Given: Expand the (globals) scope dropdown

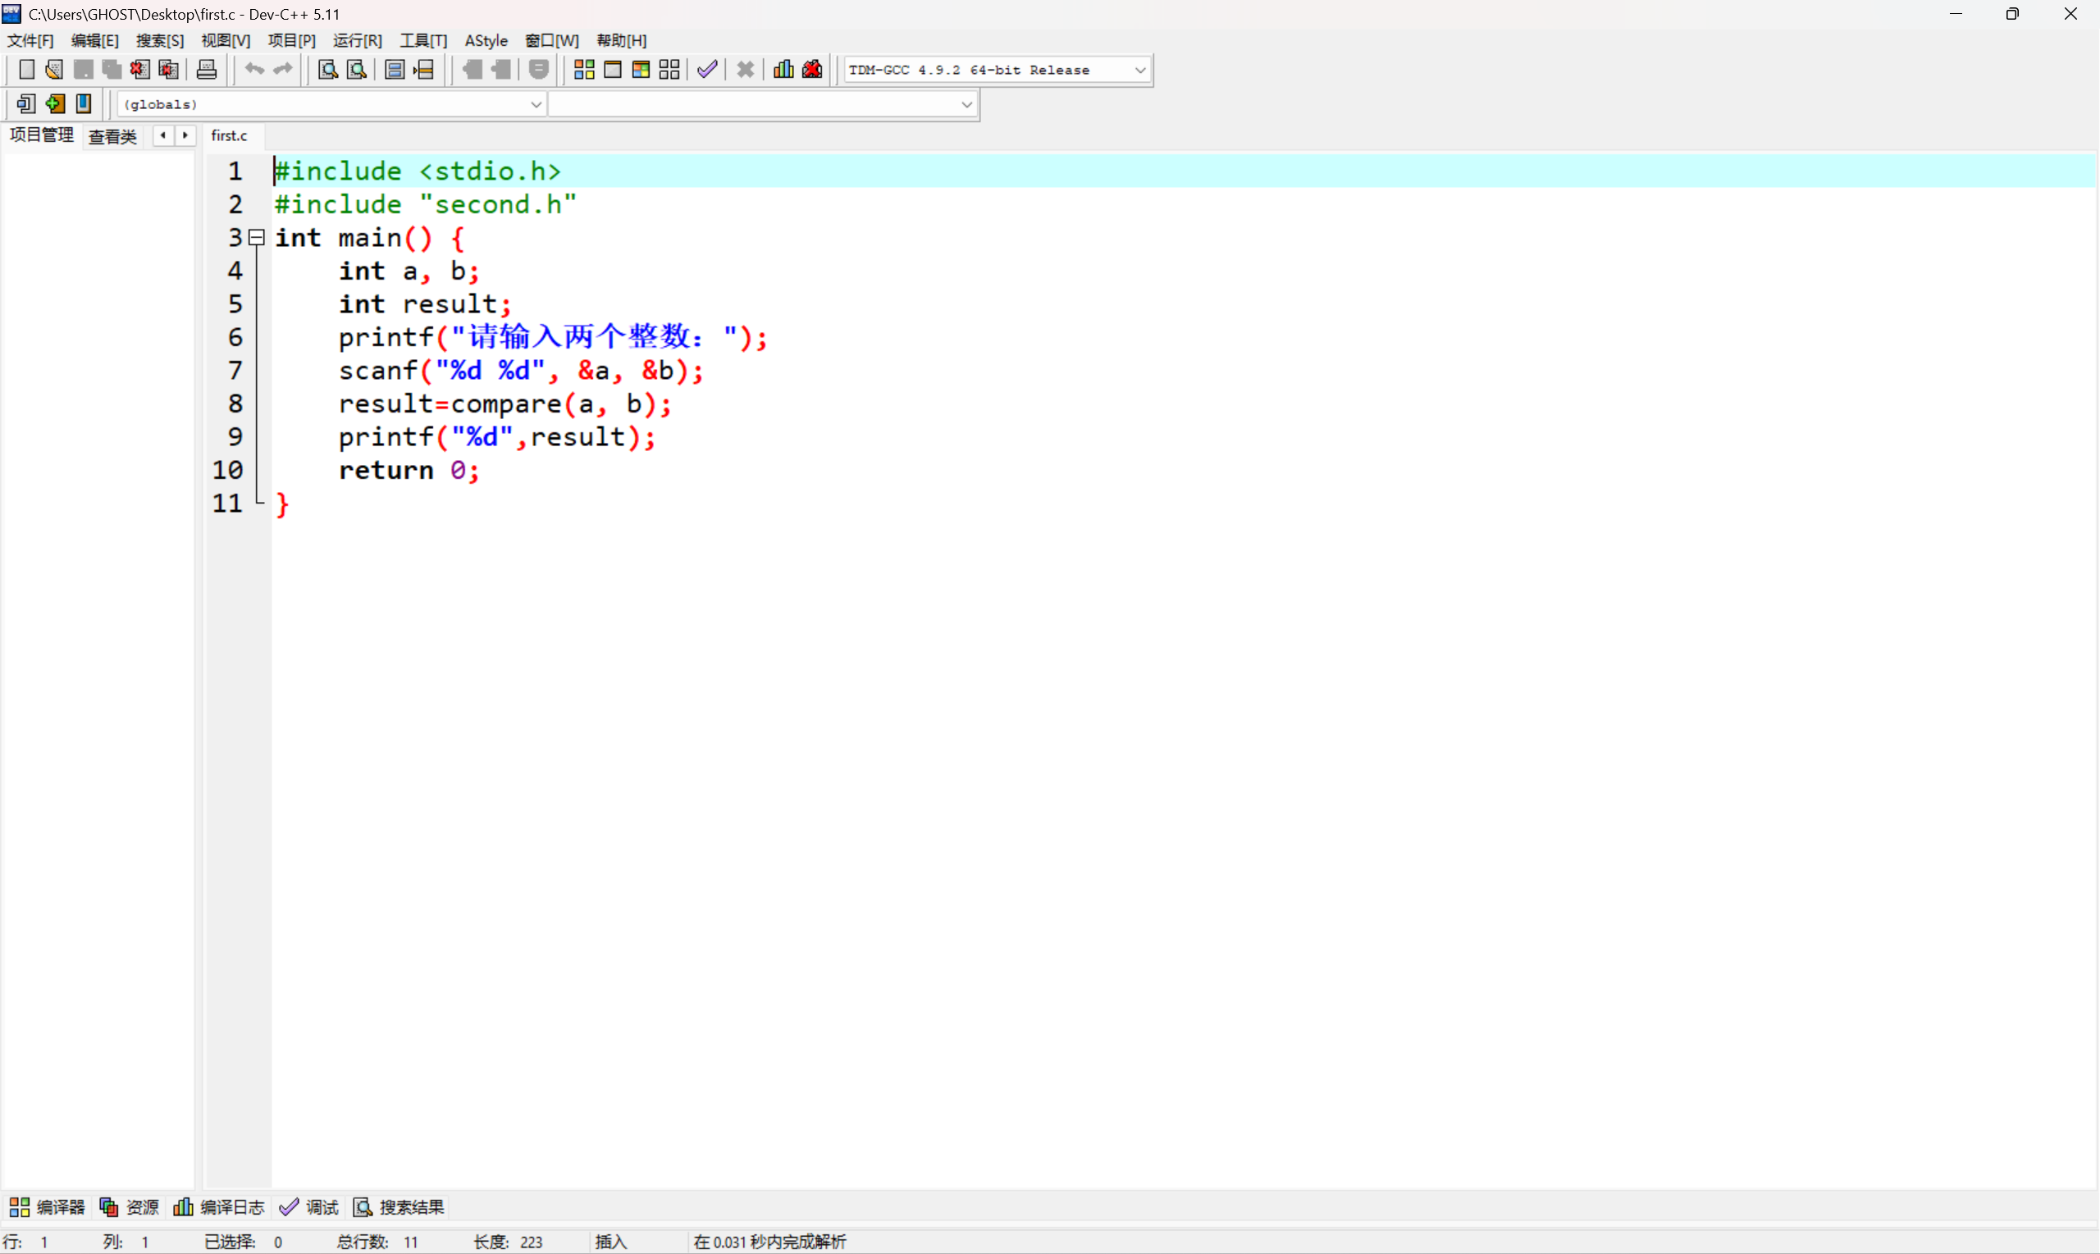Looking at the screenshot, I should (535, 105).
